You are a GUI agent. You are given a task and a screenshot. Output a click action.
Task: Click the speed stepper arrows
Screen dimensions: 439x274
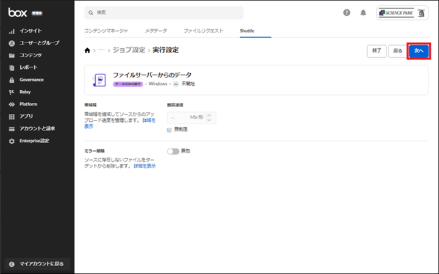tap(210, 118)
